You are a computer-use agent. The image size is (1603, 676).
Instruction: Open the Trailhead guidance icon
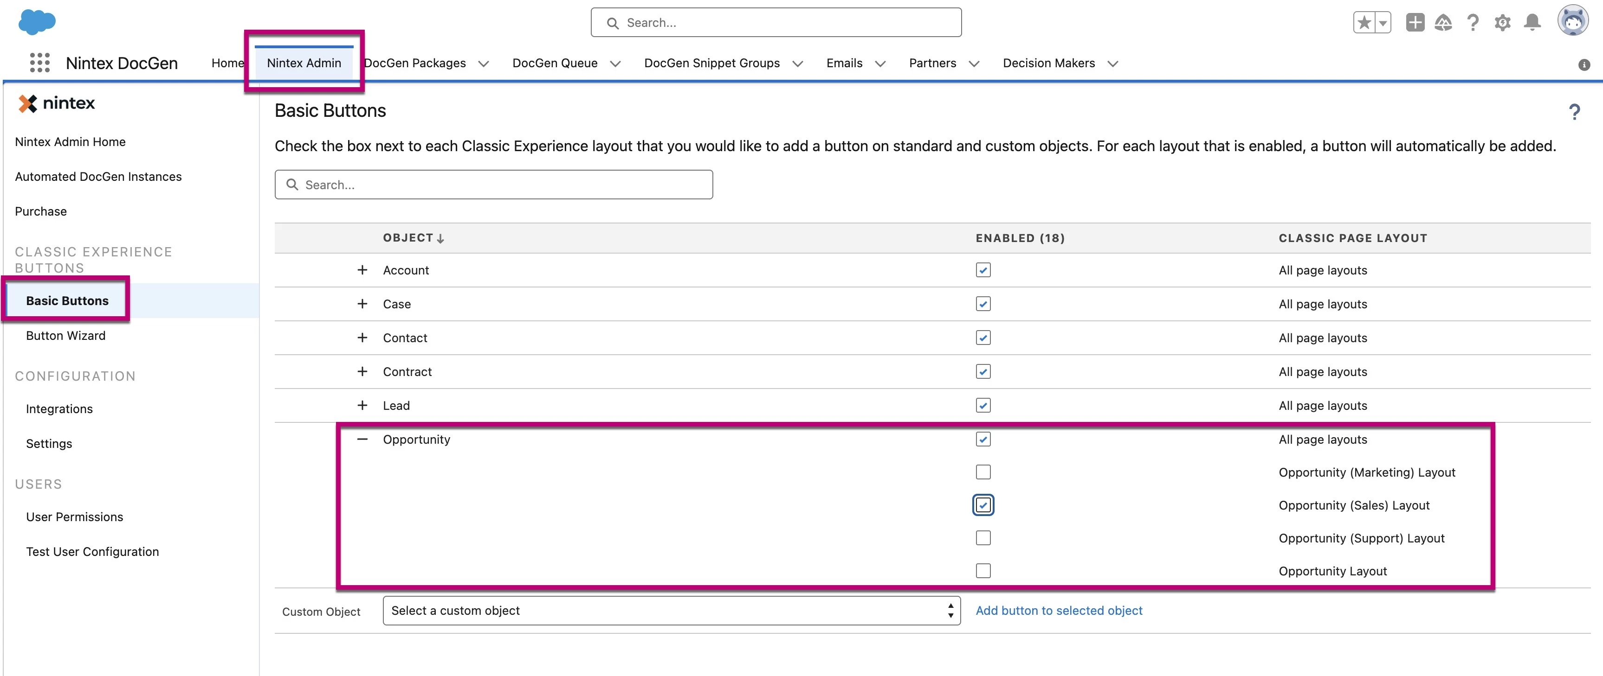pyautogui.click(x=1443, y=23)
